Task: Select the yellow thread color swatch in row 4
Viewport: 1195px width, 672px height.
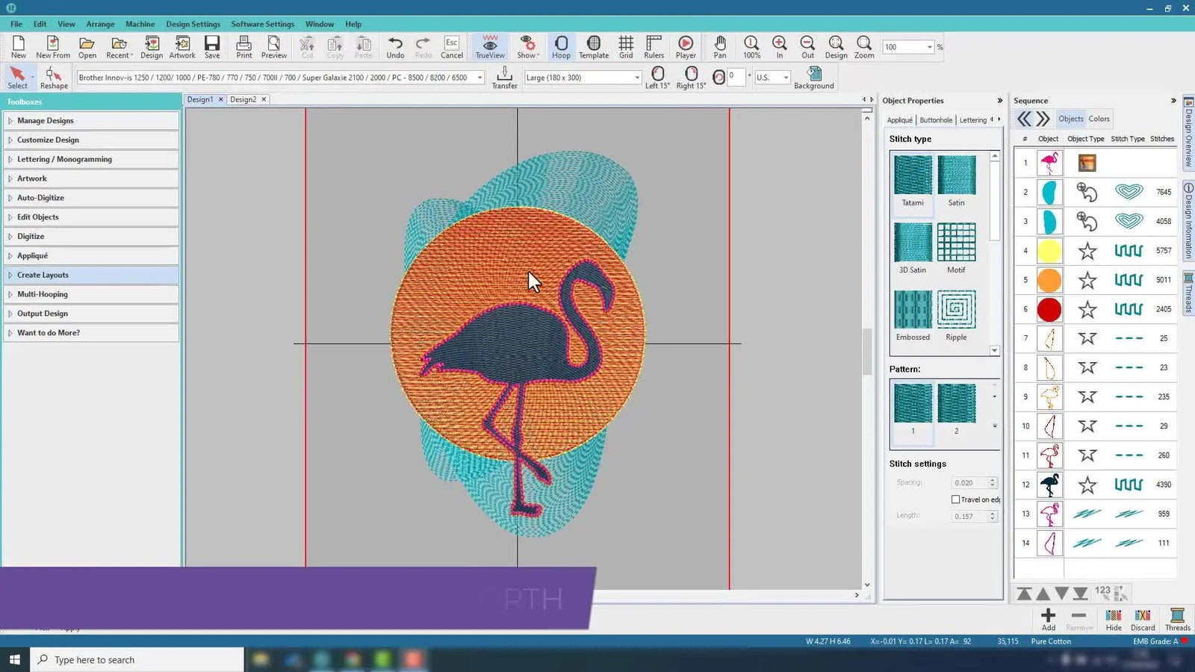Action: pos(1049,251)
